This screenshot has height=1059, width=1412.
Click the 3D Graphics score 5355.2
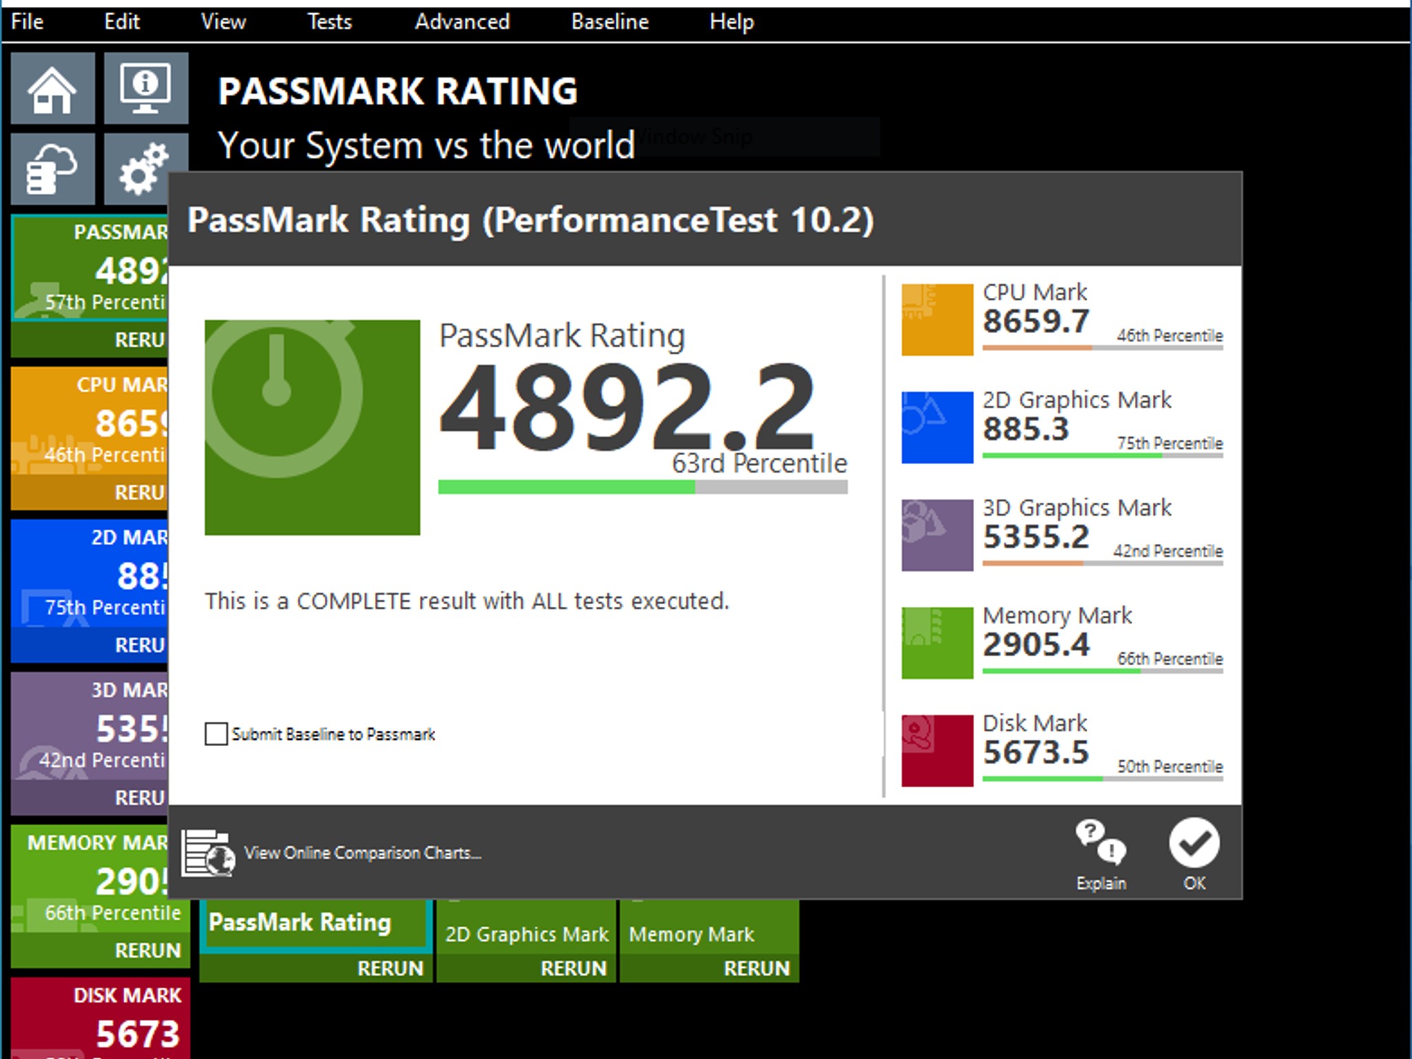pos(1036,536)
